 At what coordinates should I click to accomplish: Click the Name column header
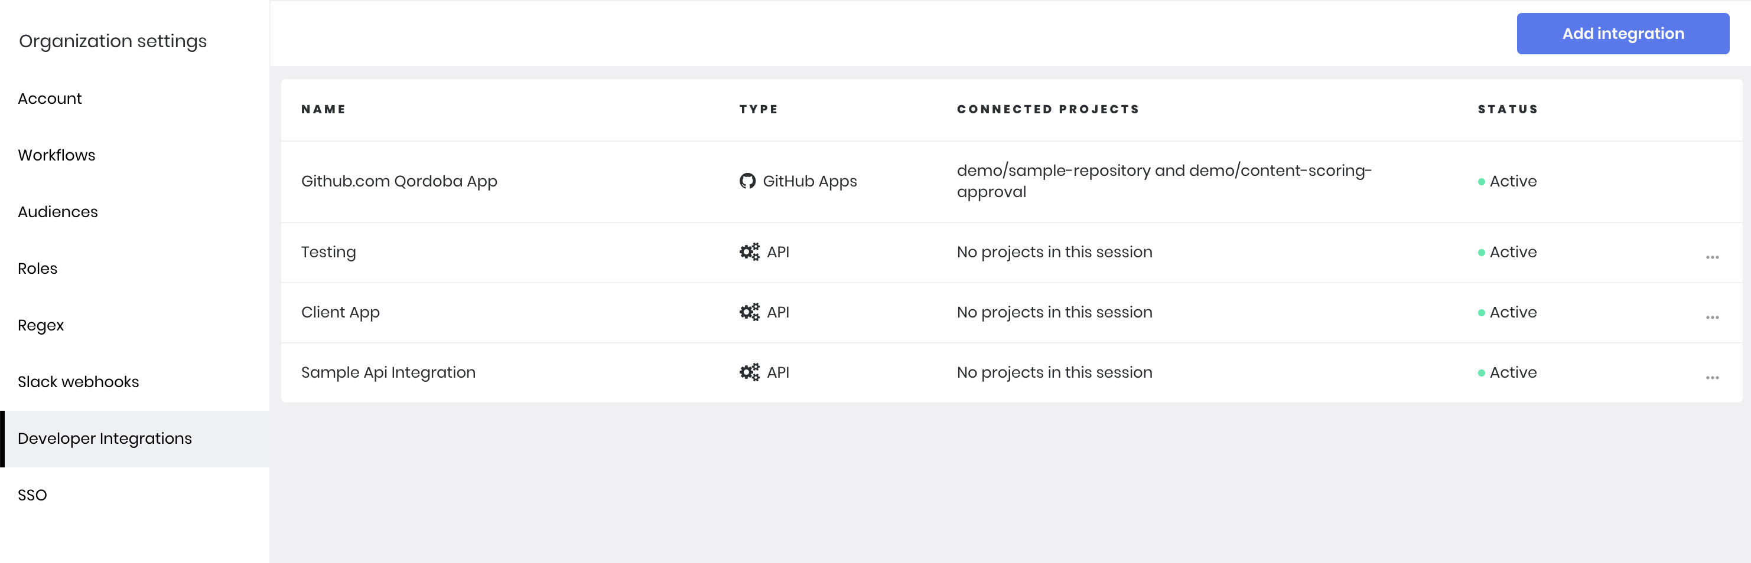[x=324, y=109]
